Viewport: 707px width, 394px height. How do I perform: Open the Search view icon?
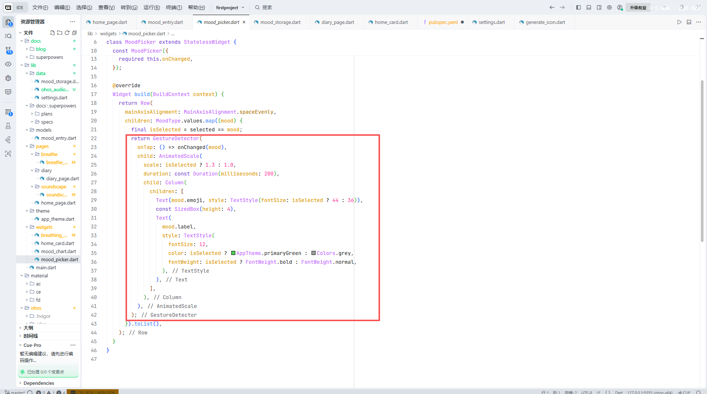[x=8, y=36]
